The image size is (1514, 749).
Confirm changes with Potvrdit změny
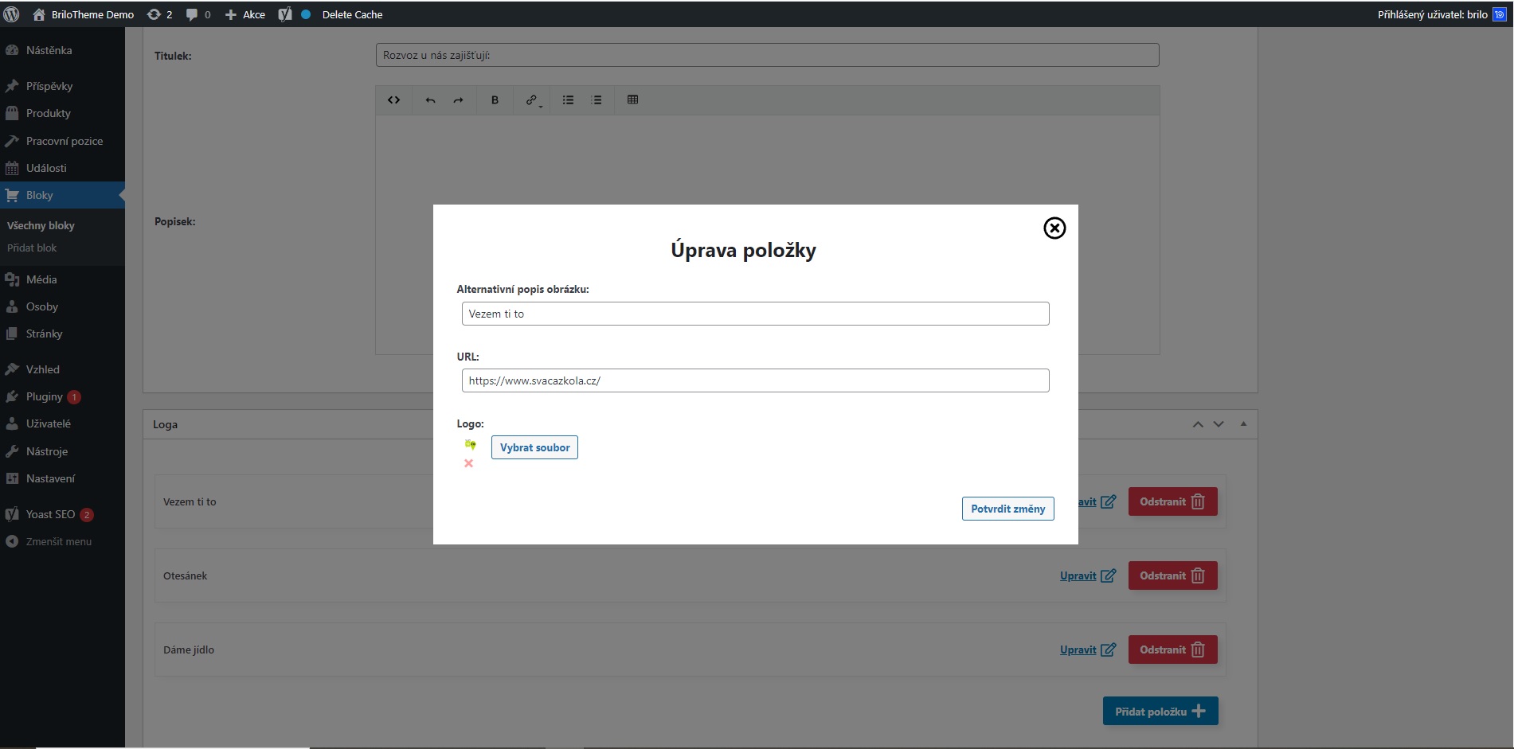click(1007, 509)
